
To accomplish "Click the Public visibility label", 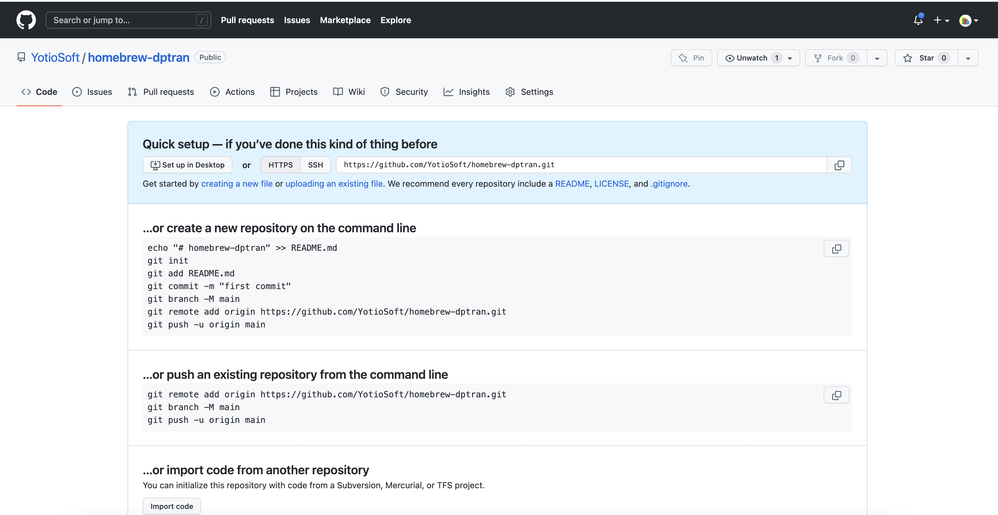I will point(210,57).
